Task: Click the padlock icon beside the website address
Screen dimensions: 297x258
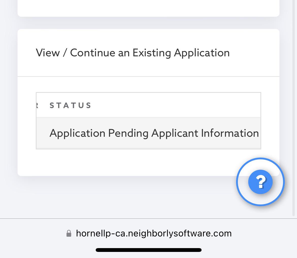Action: click(69, 233)
